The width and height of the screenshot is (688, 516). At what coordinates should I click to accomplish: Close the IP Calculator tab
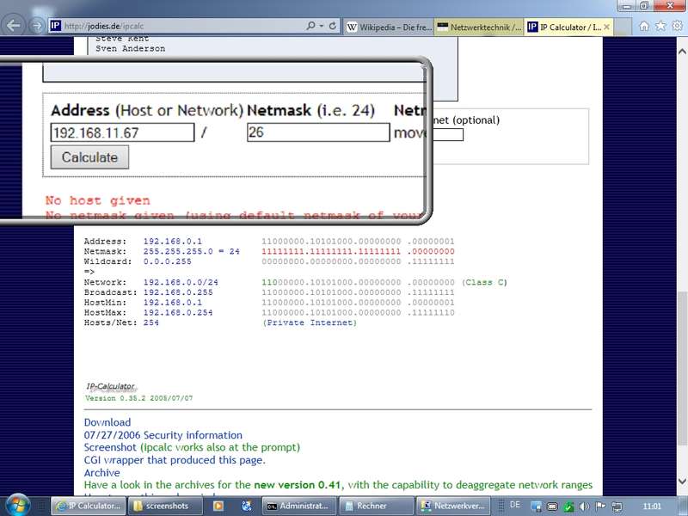click(606, 27)
